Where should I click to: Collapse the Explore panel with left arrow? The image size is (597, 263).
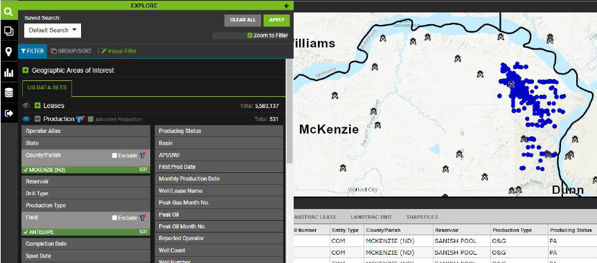click(287, 6)
